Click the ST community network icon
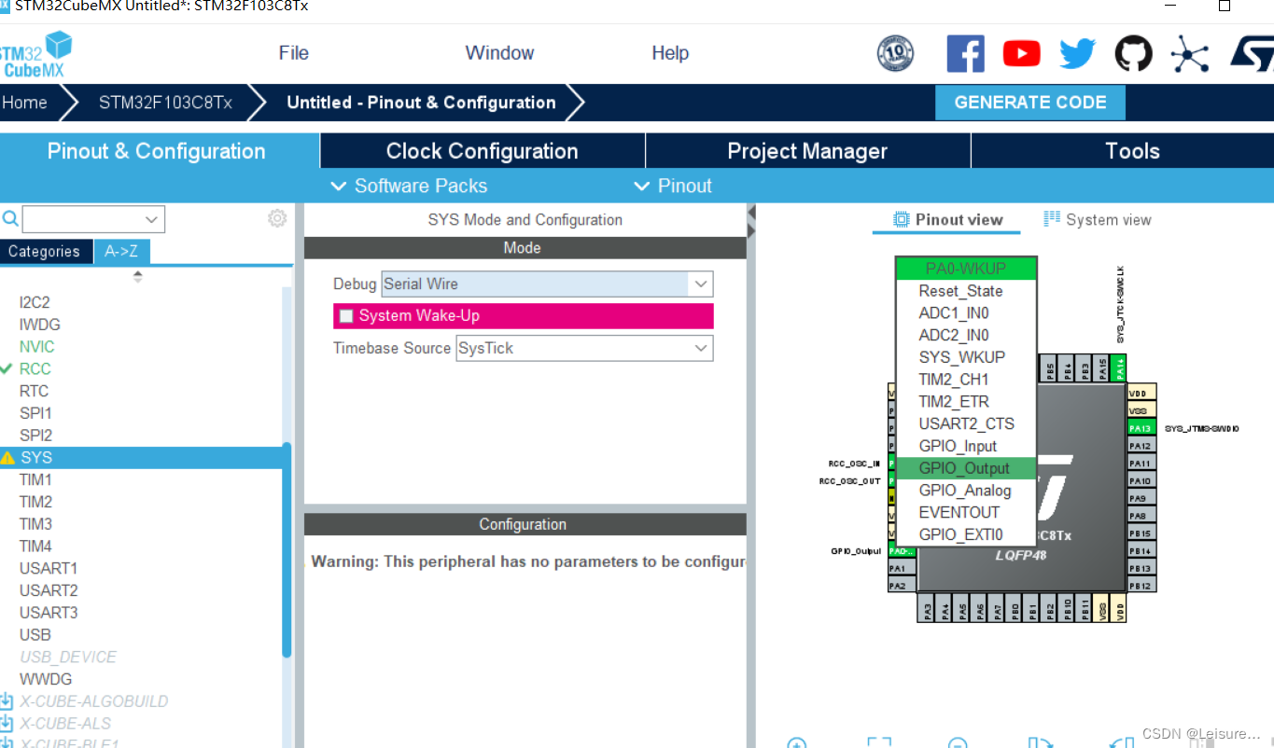 coord(1189,53)
